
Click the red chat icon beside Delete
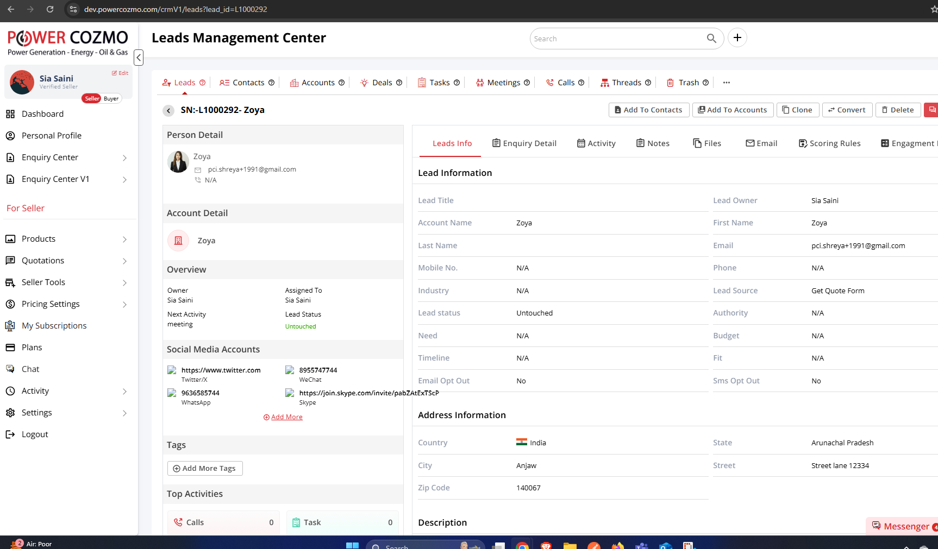(931, 110)
